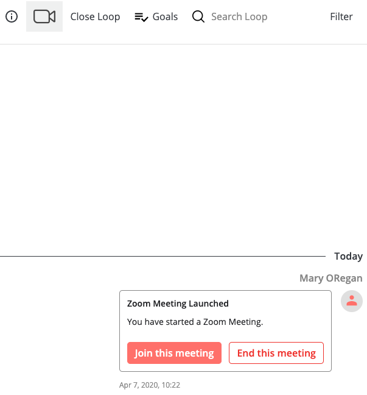This screenshot has width=367, height=395.
Task: Click the Today divider line
Action: click(x=163, y=256)
